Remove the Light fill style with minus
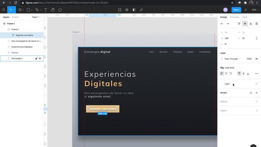 pyautogui.click(x=257, y=84)
